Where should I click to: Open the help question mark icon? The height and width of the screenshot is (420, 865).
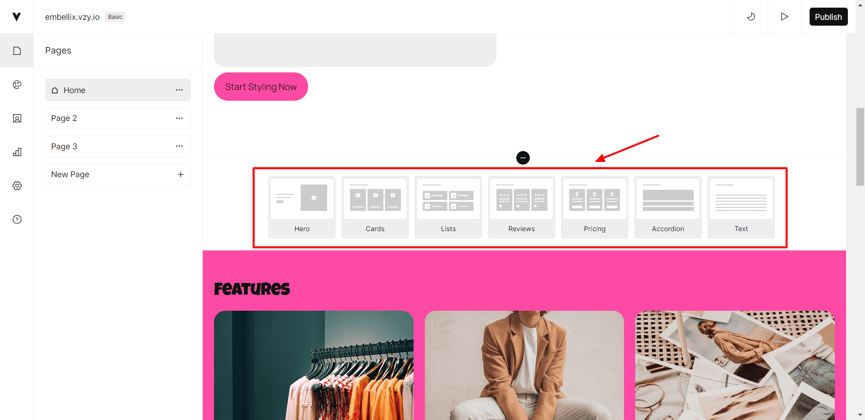pyautogui.click(x=17, y=219)
